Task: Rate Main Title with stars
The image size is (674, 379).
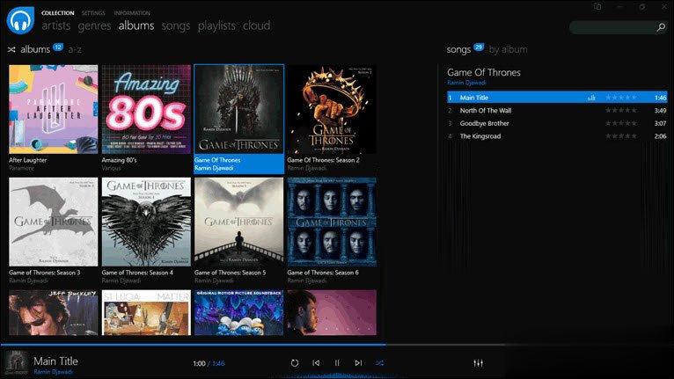Action: (x=621, y=98)
